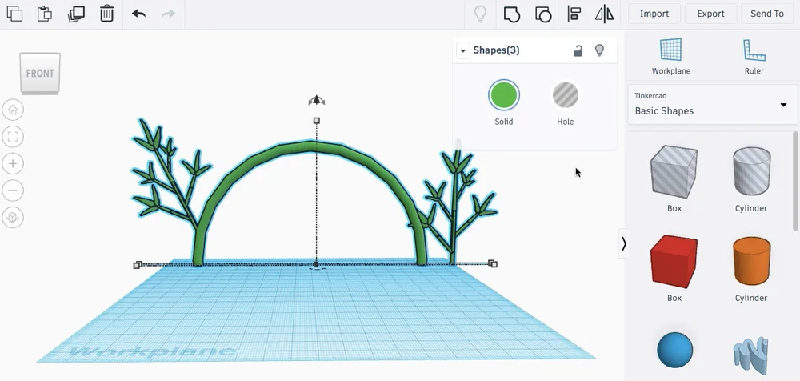Pick the blue Sphere shape
The height and width of the screenshot is (381, 800).
coord(674,351)
